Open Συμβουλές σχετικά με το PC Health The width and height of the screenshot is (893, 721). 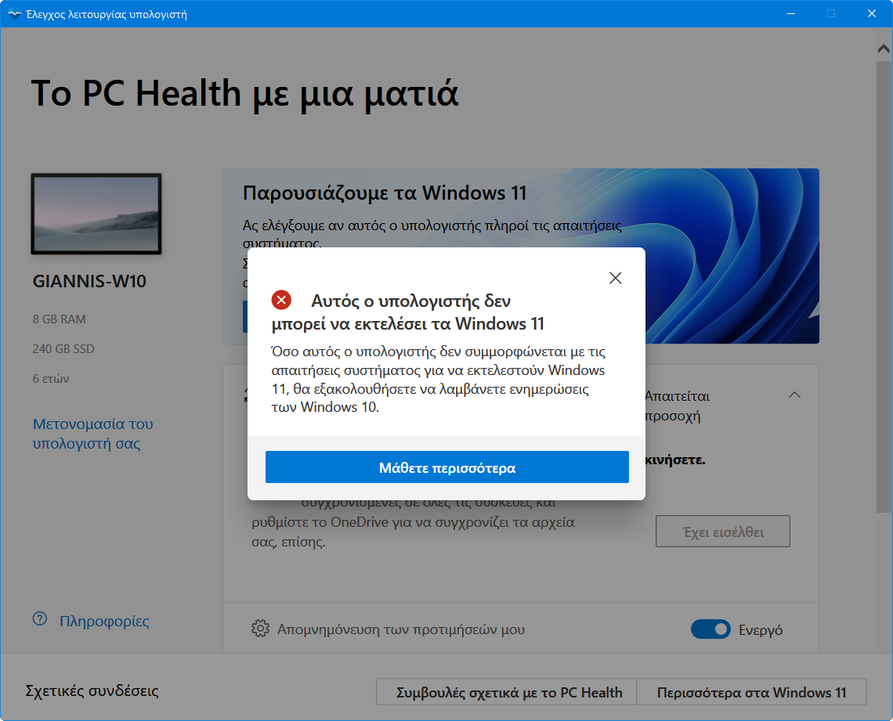pyautogui.click(x=506, y=692)
